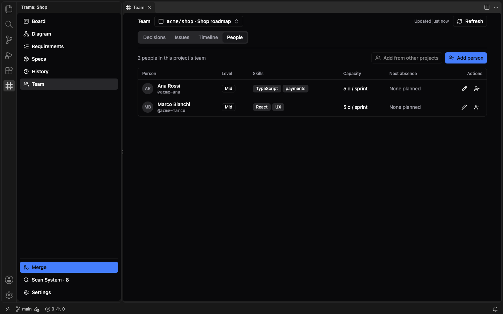Open the acme/shop Shop roadmap project selector
Viewport: 503px width, 314px height.
point(199,21)
